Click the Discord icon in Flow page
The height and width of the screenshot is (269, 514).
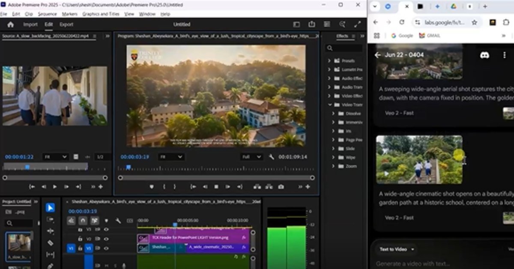pos(484,55)
